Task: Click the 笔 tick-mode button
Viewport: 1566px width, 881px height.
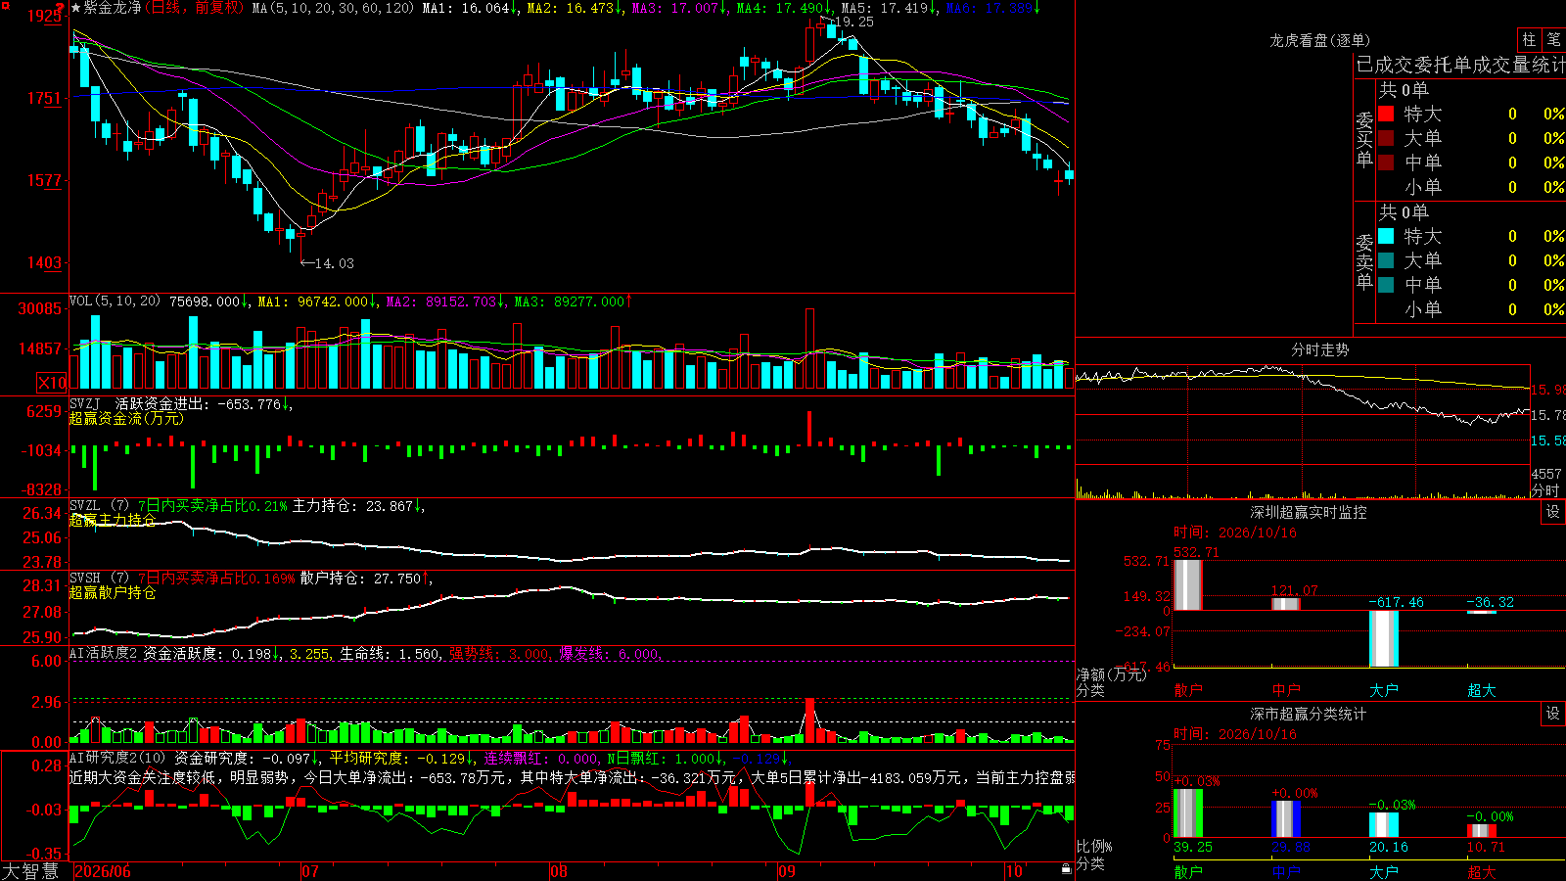Action: [1553, 40]
